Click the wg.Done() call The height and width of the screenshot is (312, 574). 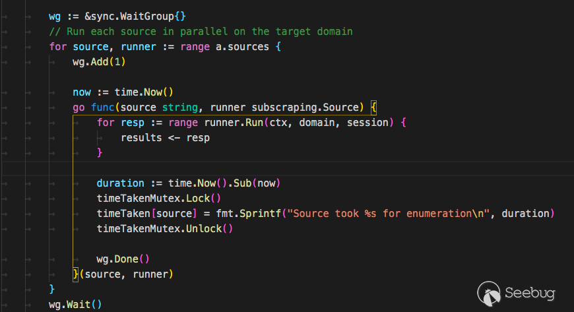(x=123, y=259)
